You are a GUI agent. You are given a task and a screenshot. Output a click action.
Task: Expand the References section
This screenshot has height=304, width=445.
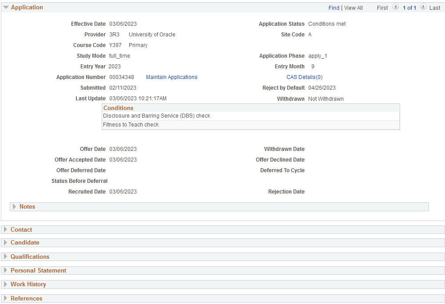pos(5,298)
